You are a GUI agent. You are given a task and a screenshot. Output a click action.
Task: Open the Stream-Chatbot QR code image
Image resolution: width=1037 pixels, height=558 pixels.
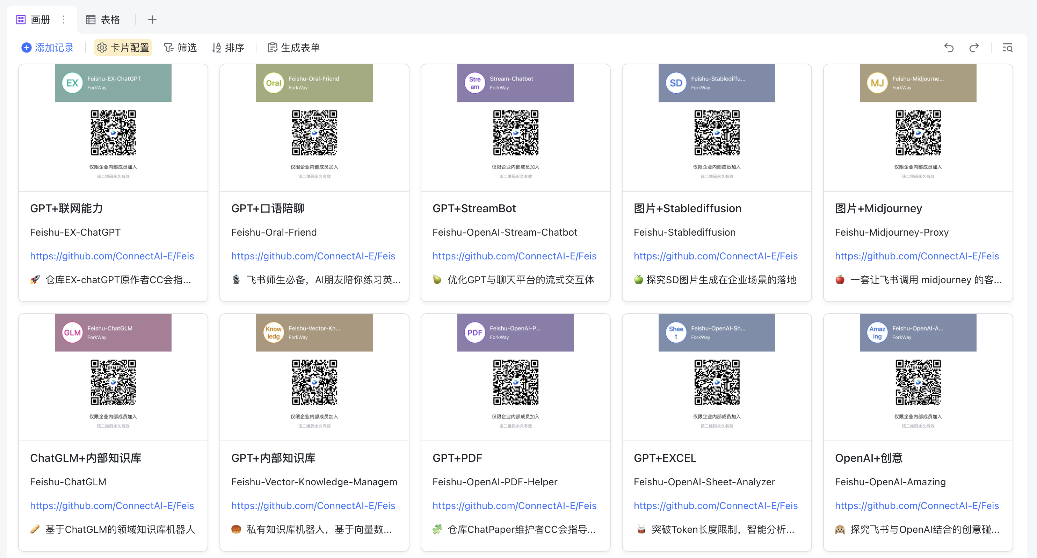click(516, 133)
